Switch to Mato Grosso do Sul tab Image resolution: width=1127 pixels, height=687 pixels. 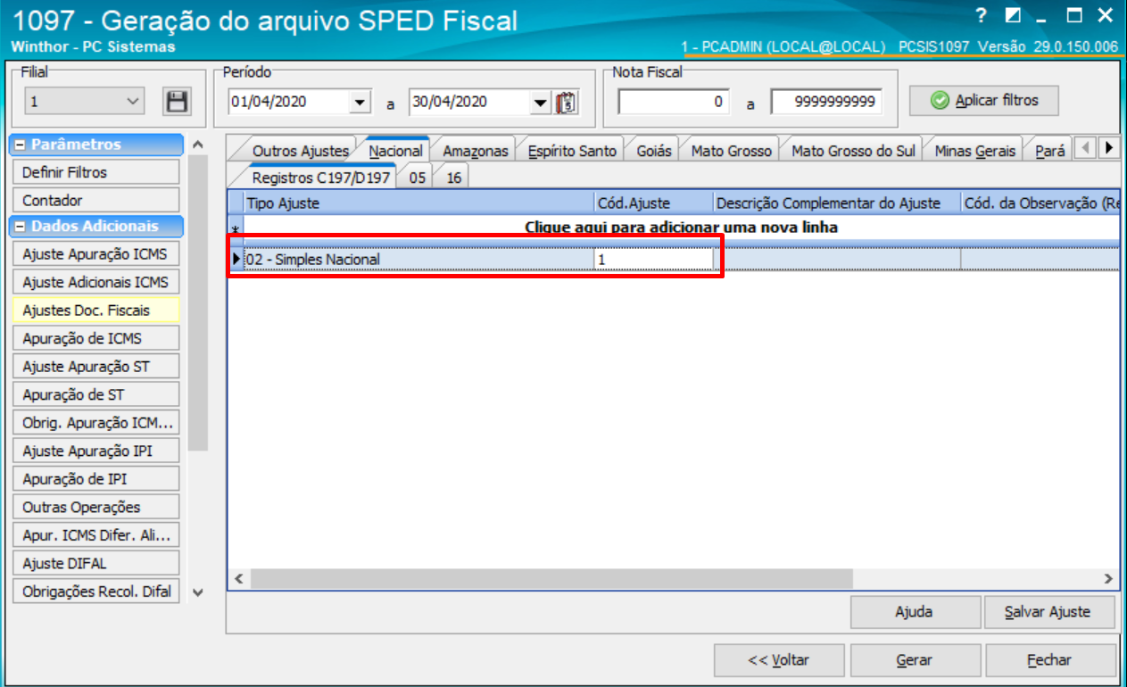853,151
